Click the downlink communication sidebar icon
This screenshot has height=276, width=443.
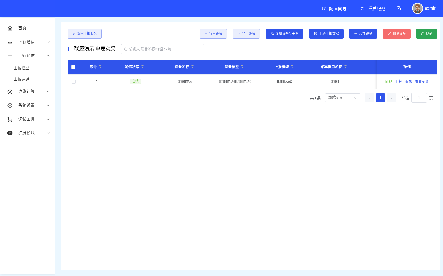pyautogui.click(x=10, y=42)
